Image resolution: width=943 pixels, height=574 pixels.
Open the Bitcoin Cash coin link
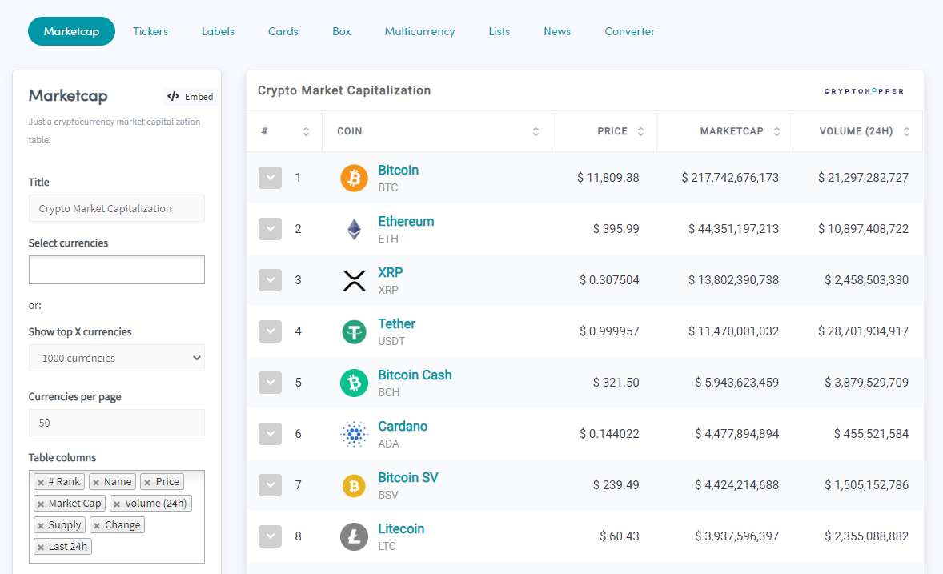pyautogui.click(x=415, y=375)
